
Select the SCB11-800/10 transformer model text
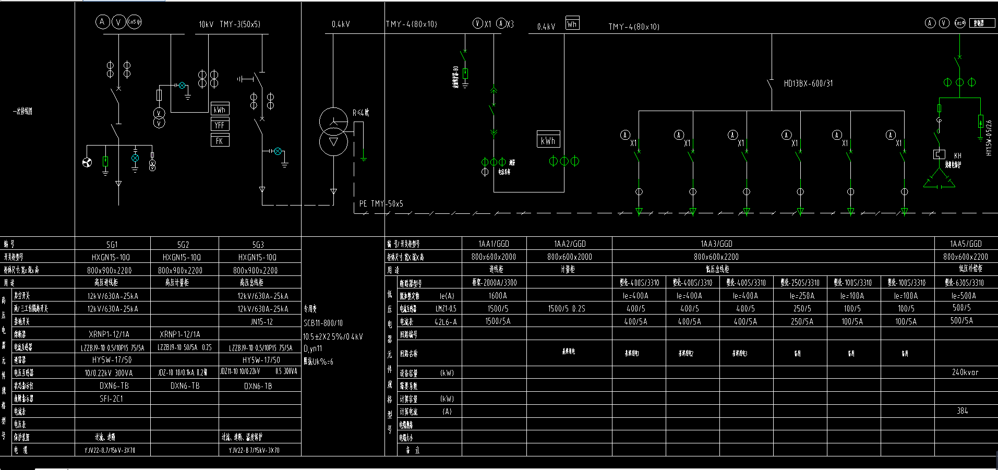pos(323,323)
